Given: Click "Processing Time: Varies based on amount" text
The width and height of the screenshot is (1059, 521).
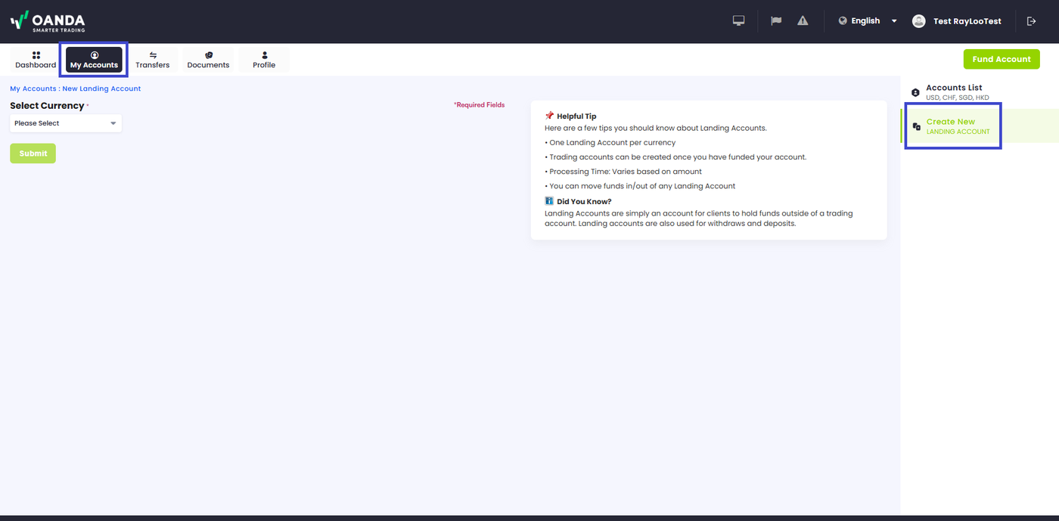Looking at the screenshot, I should click(x=626, y=172).
